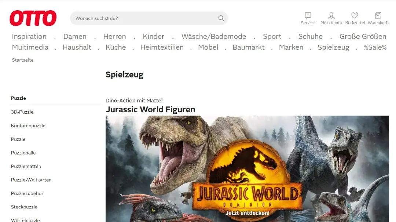Open the Marken menu
The height and width of the screenshot is (222, 396).
291,47
